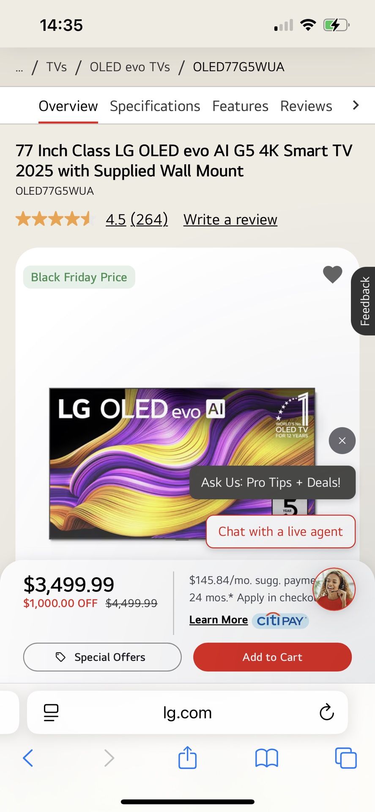Go back to previous page
The width and height of the screenshot is (375, 812).
(28, 758)
